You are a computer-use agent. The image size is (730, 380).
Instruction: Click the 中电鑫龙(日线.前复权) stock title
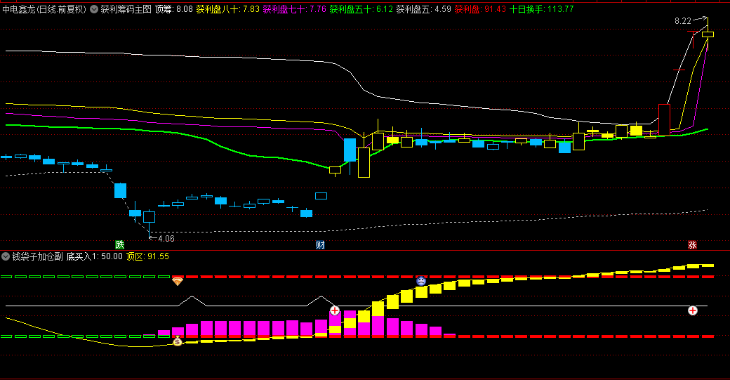click(x=44, y=9)
